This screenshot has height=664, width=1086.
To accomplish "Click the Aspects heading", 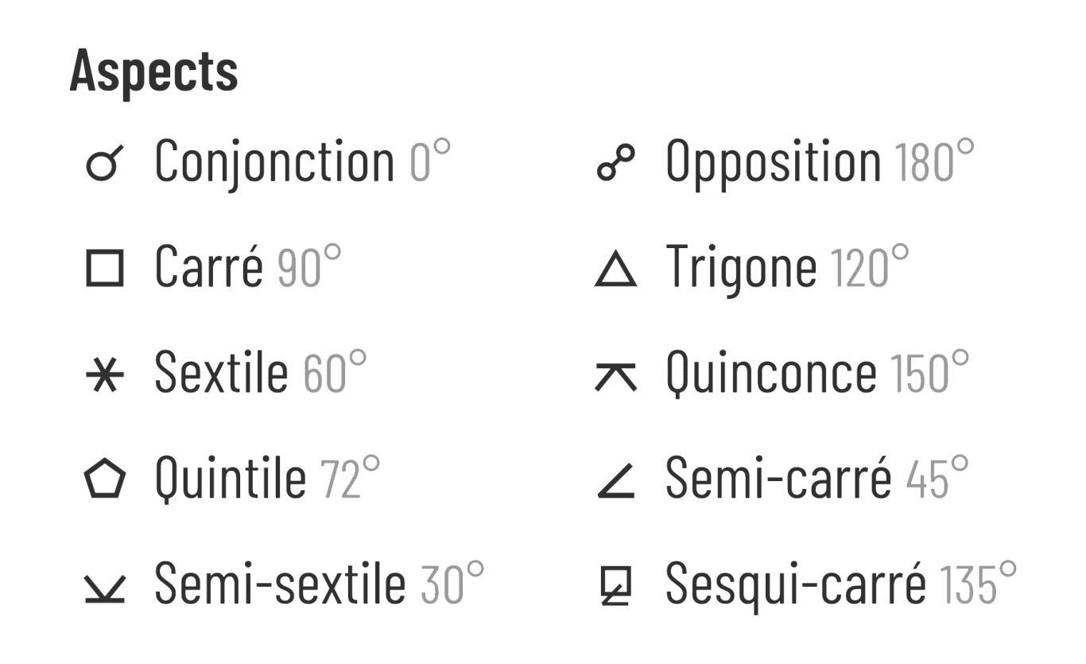I will [154, 71].
